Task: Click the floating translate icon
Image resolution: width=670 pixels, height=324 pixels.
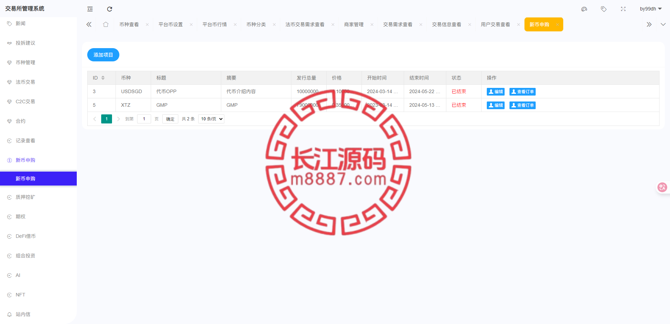Action: 662,187
